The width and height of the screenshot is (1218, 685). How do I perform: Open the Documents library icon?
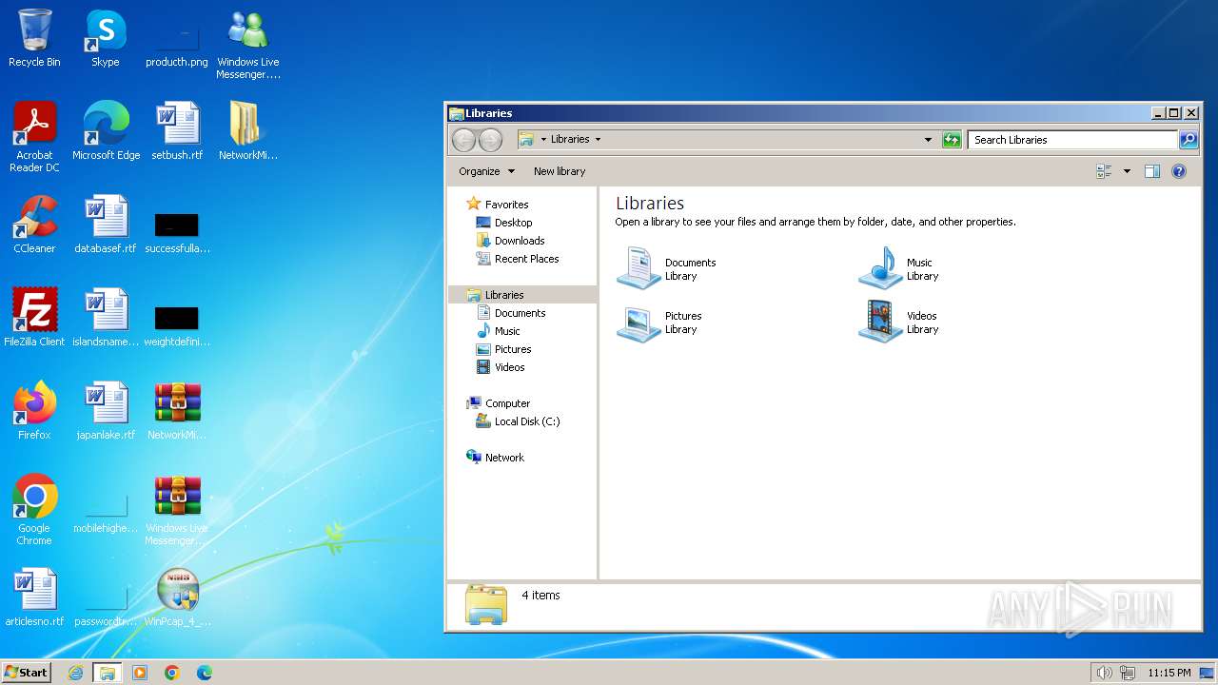click(x=638, y=268)
